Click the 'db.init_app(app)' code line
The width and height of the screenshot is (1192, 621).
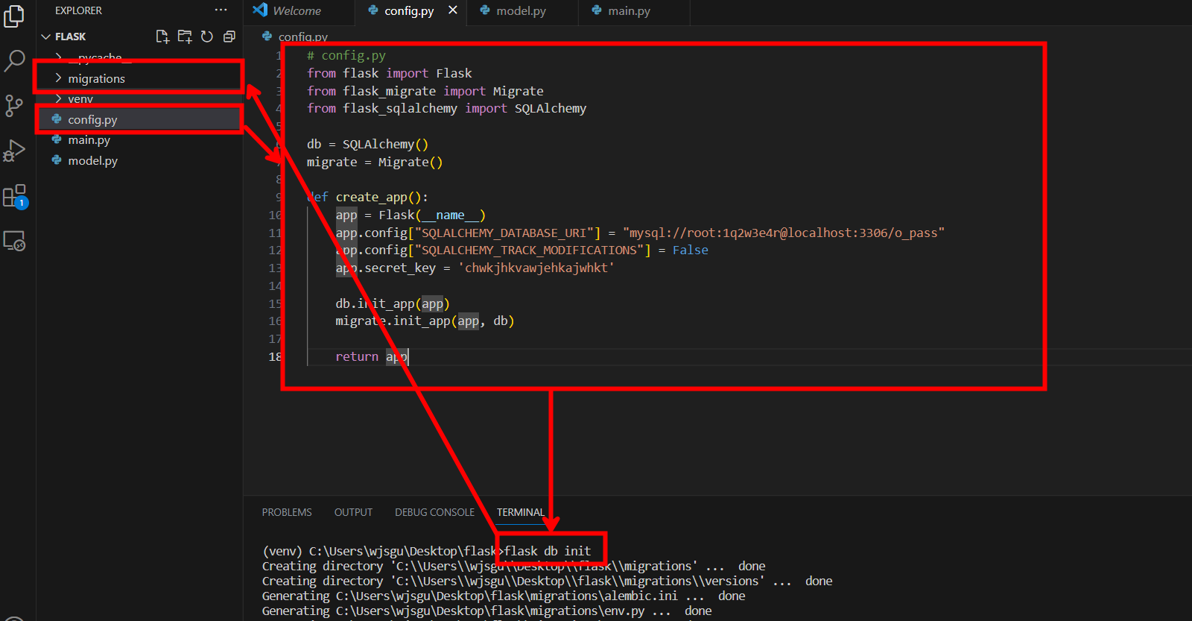[393, 303]
